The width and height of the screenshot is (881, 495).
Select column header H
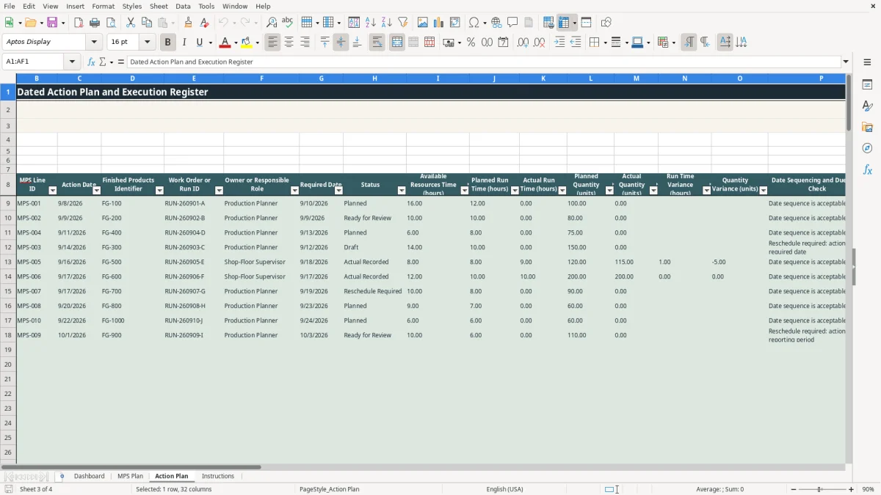pos(374,78)
